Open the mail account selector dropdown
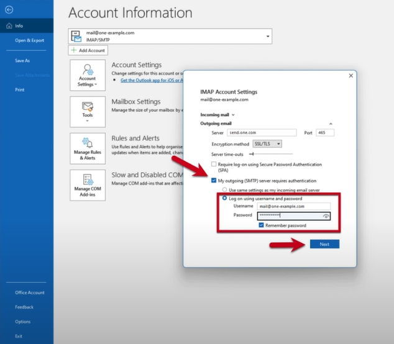 point(170,37)
